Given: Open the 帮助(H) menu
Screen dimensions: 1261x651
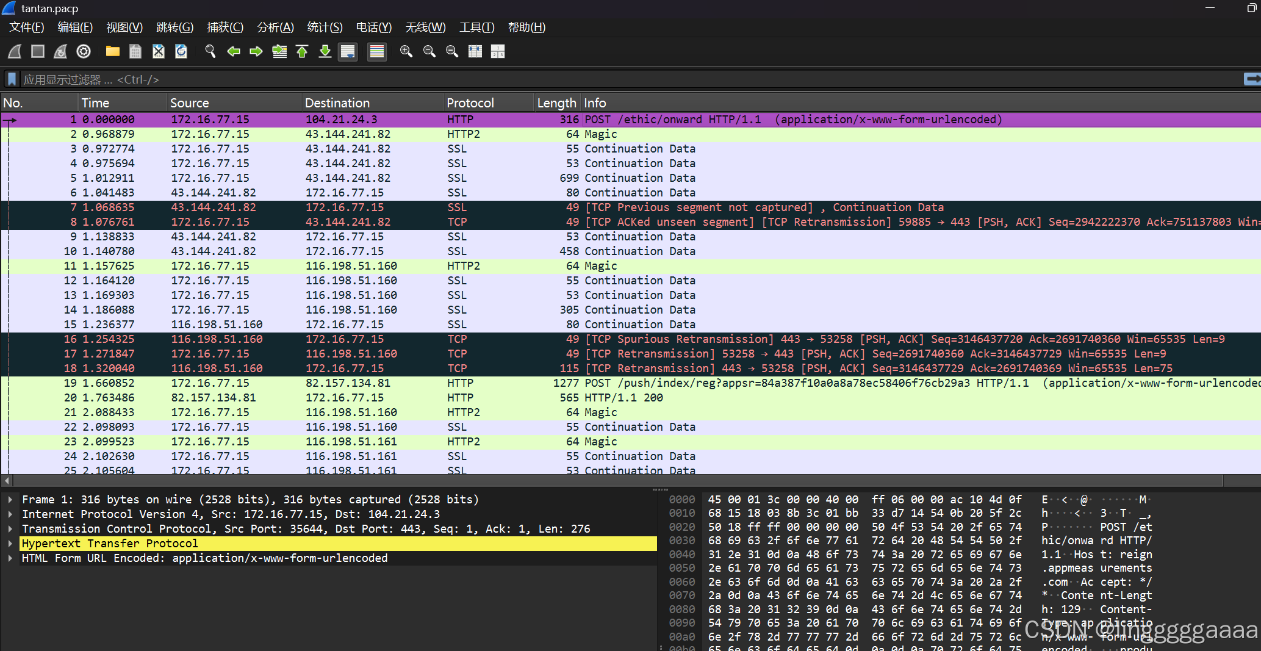Looking at the screenshot, I should [527, 27].
